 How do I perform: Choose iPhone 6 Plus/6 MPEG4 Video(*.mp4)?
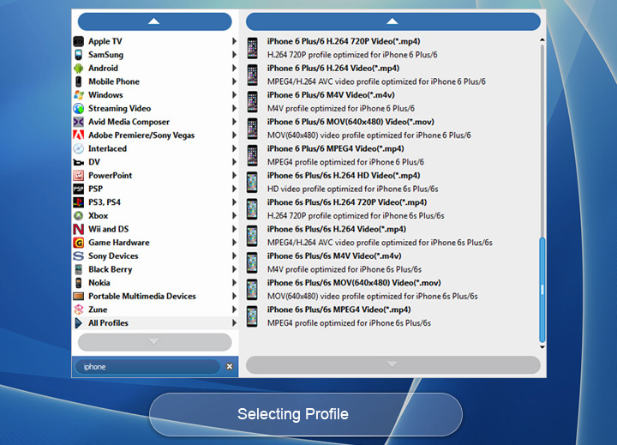pos(392,155)
